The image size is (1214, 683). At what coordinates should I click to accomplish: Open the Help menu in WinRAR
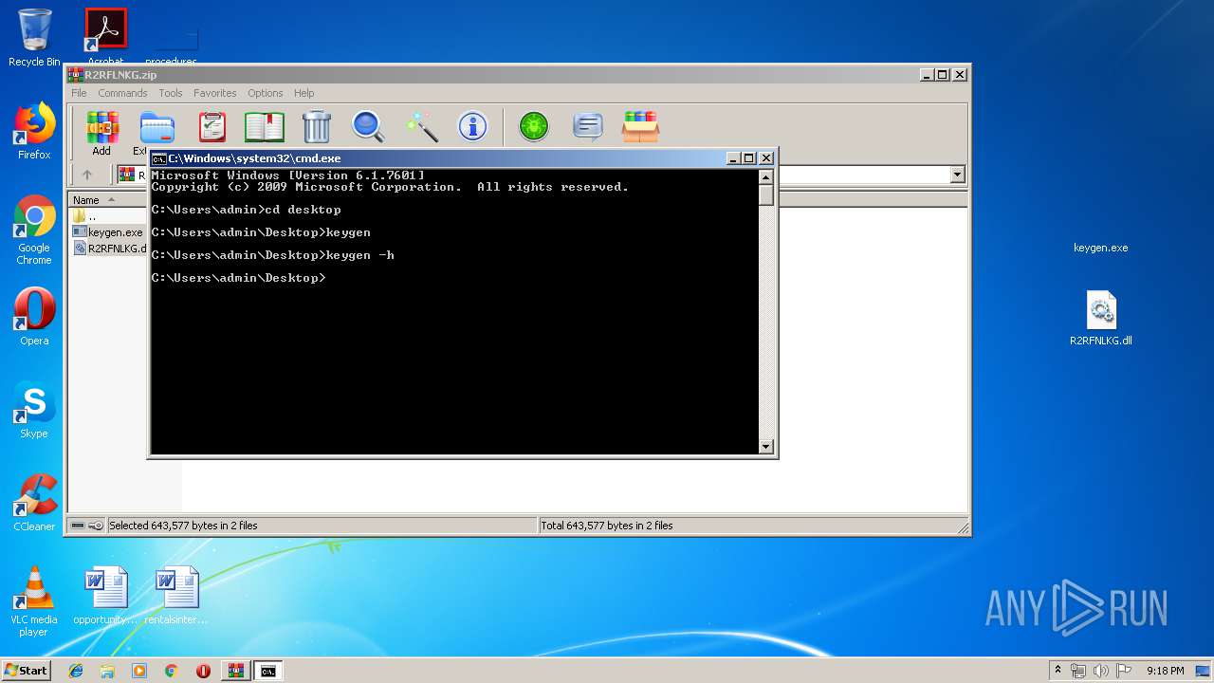click(x=303, y=93)
